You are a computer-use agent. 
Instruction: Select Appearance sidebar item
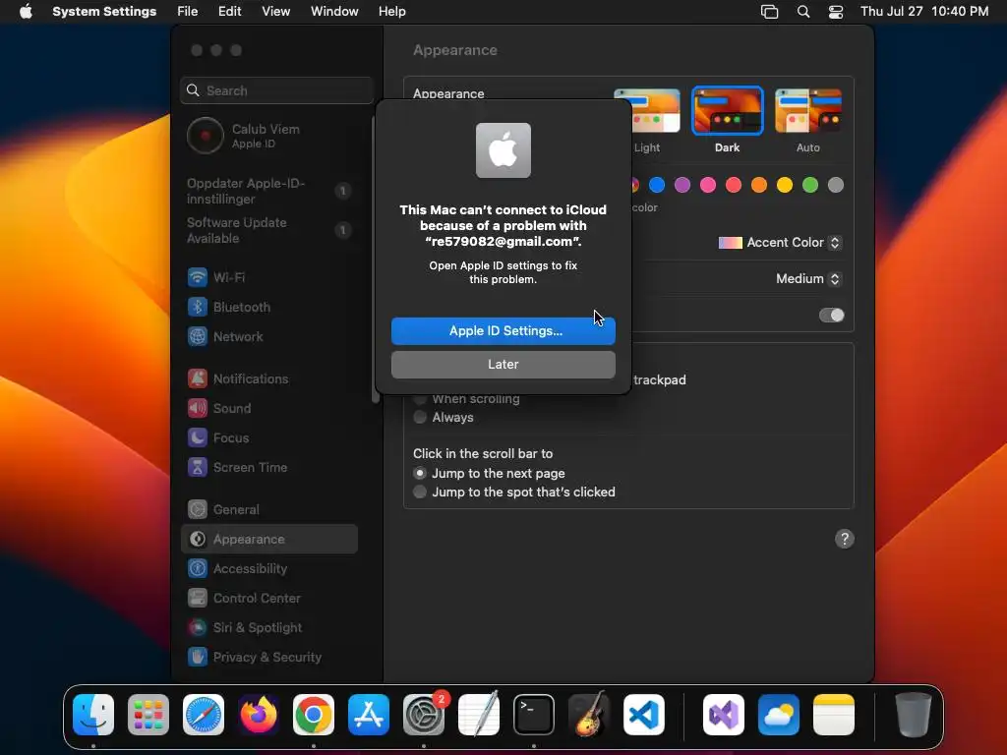pyautogui.click(x=268, y=540)
